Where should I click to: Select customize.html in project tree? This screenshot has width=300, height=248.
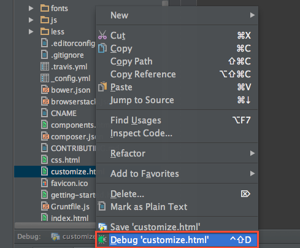(x=73, y=171)
